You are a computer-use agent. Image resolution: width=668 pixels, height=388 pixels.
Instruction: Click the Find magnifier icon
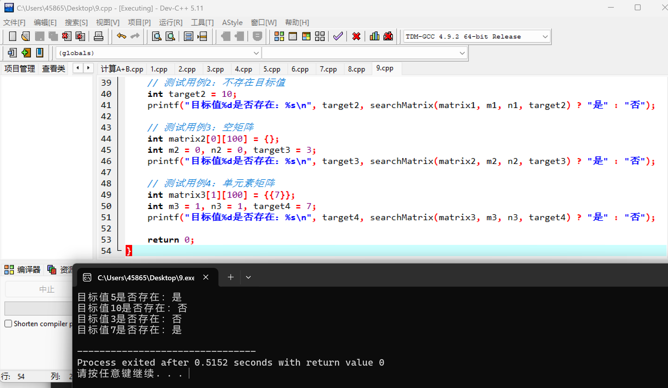[x=156, y=37]
